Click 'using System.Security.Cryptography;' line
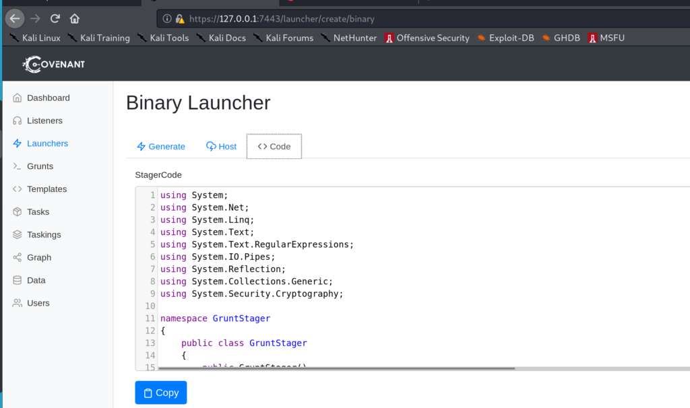690x408 pixels. 252,294
